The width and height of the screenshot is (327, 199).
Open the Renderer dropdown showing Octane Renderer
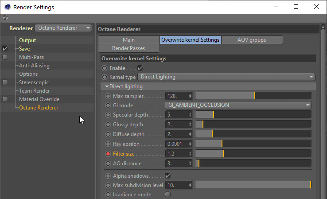click(63, 28)
